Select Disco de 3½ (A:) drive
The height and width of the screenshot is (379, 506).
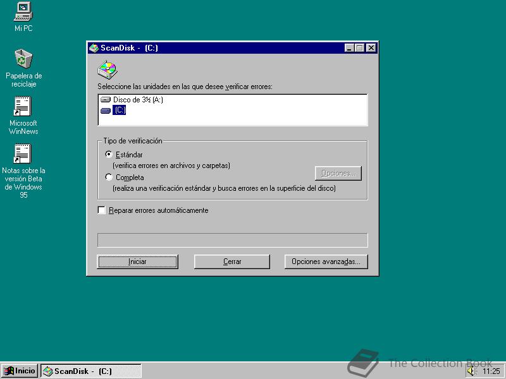[x=138, y=100]
